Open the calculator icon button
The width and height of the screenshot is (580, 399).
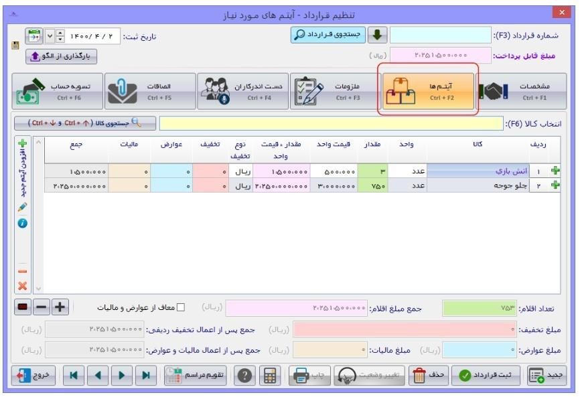point(270,376)
